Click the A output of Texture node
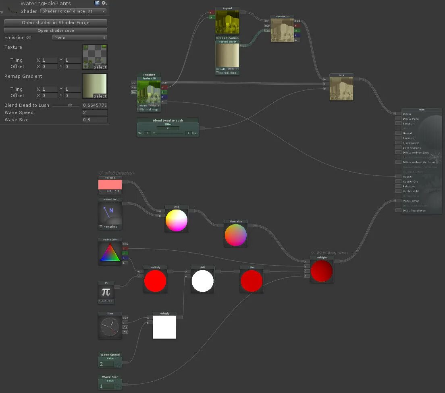The height and width of the screenshot is (393, 445). 164,102
